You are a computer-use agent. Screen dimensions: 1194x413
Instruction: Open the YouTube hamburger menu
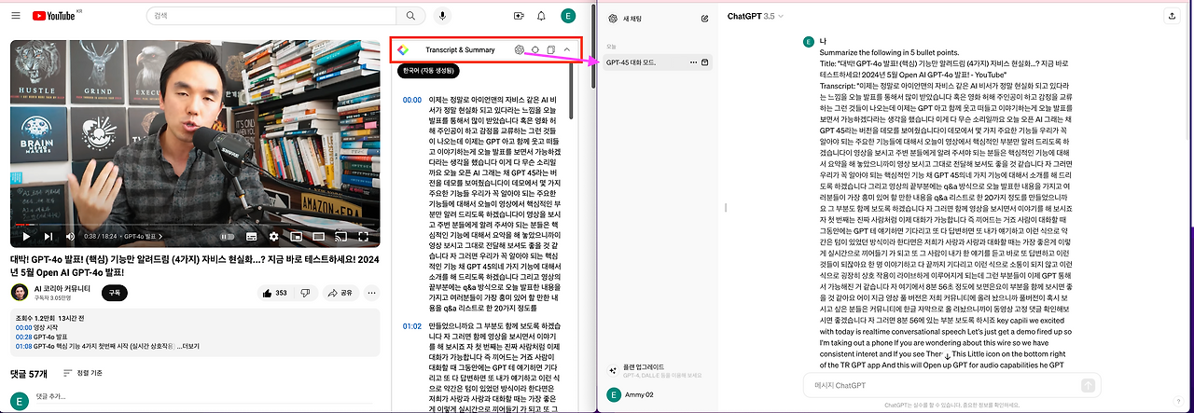pos(15,16)
